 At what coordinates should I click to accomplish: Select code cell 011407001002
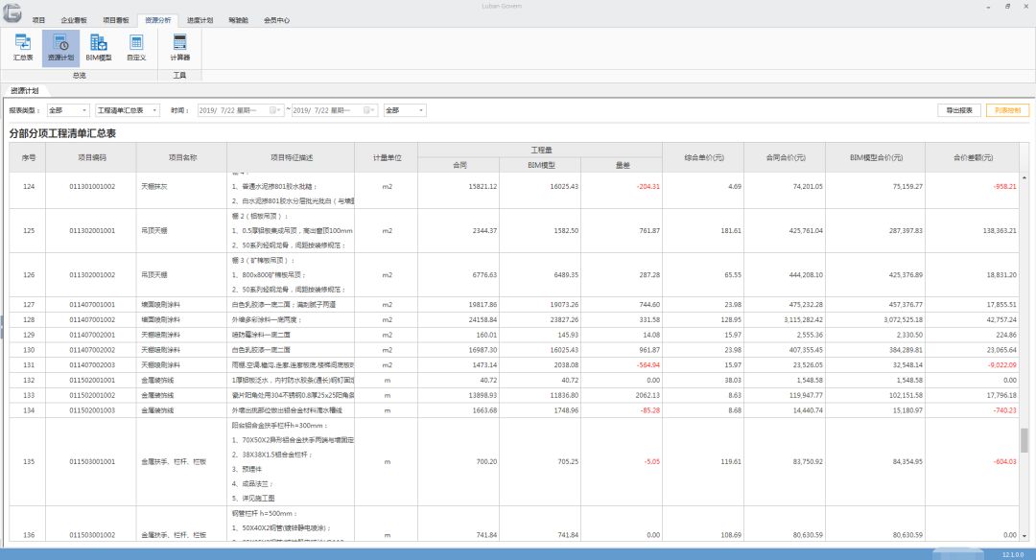pos(92,319)
